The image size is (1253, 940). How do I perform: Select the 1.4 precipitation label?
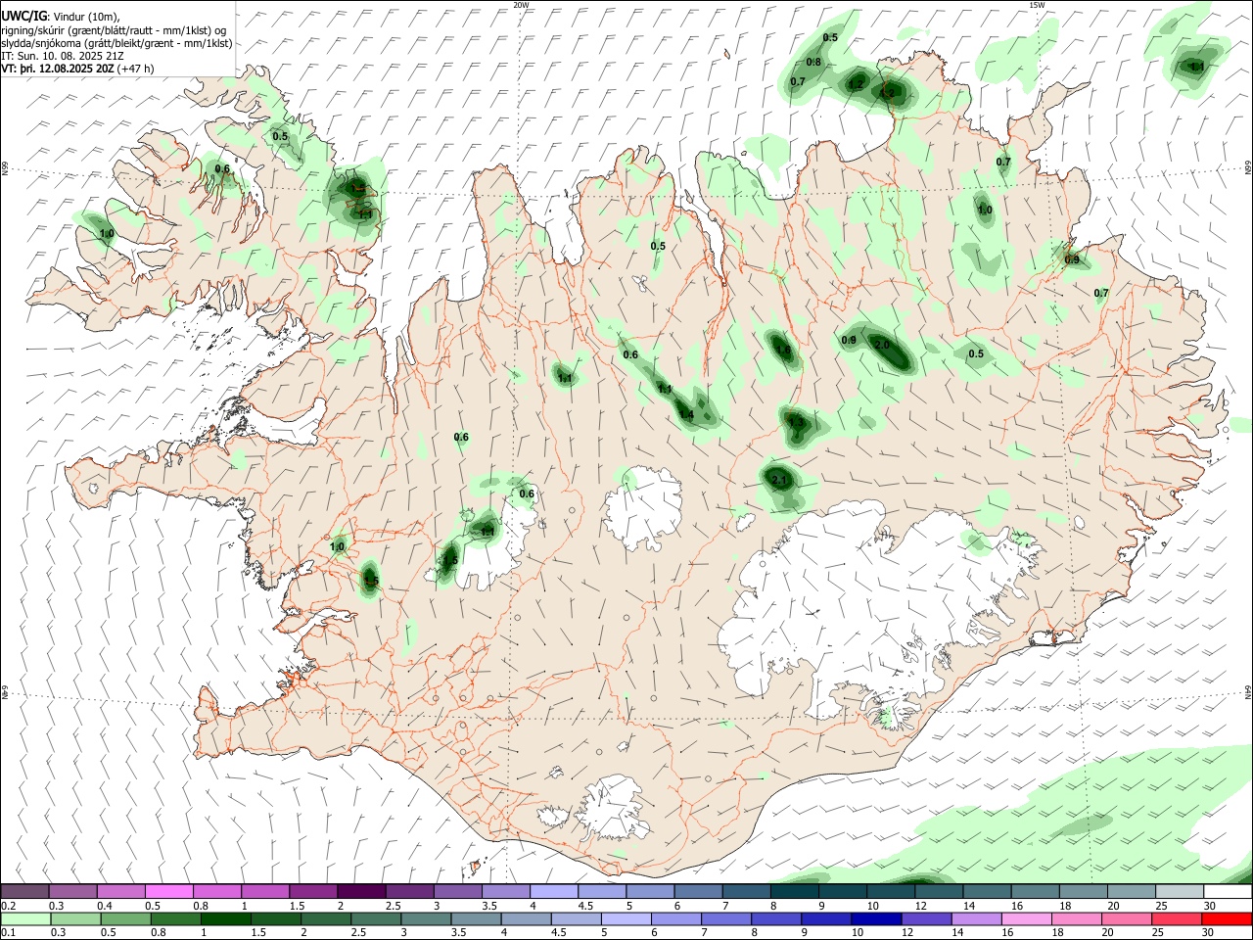687,415
